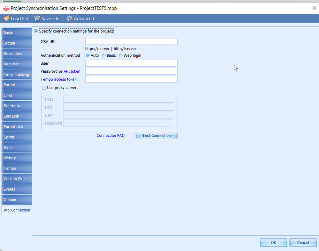Click the Cancel button

point(303,242)
